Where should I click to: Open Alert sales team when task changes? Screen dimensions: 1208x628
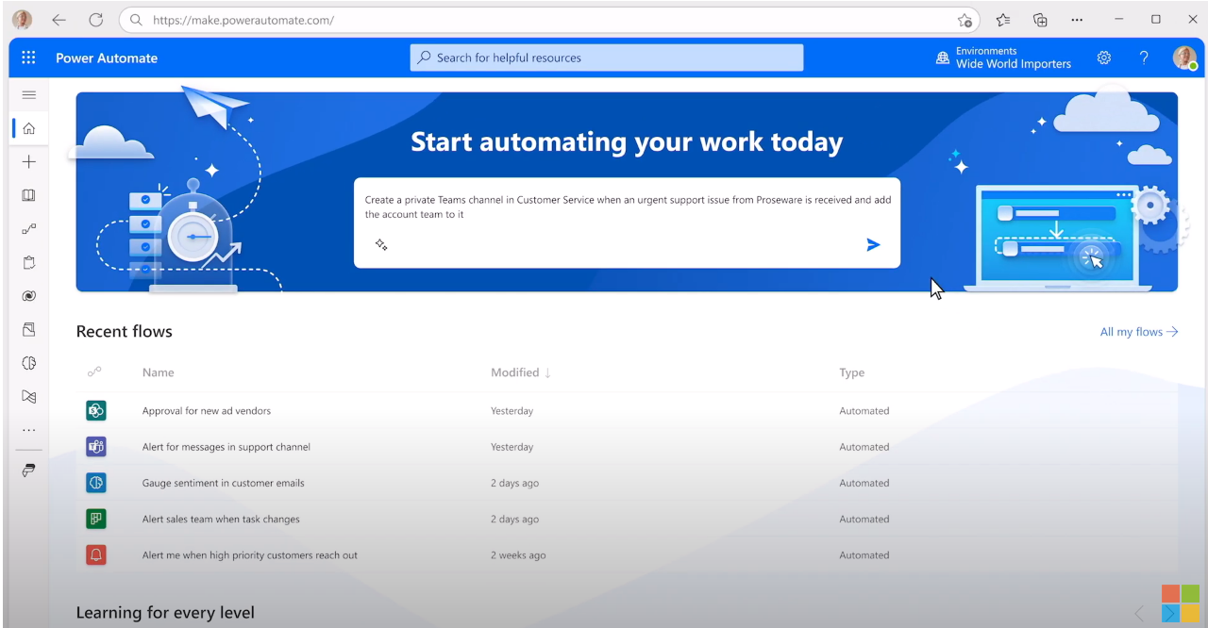click(221, 519)
